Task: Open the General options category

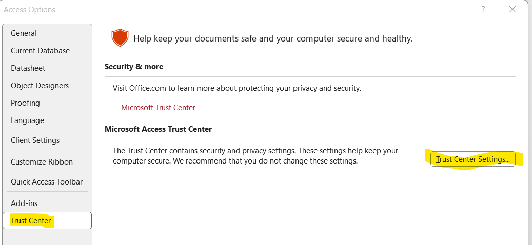Action: [24, 33]
